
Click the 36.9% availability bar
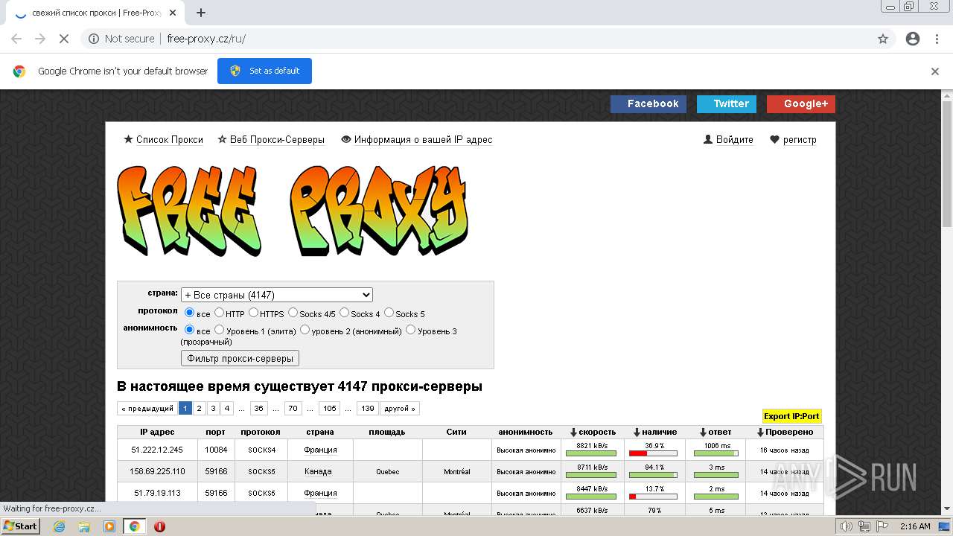(653, 453)
